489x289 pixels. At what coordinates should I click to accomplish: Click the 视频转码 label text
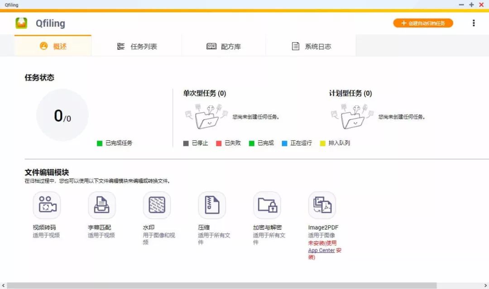point(44,227)
